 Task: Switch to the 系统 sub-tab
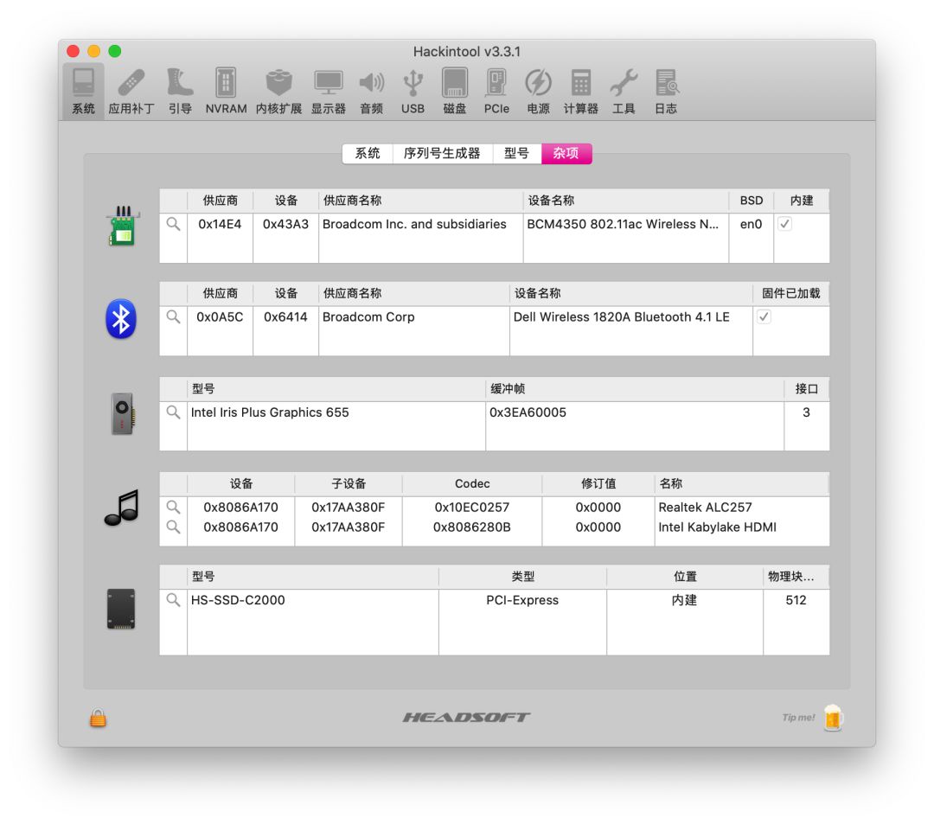pos(368,154)
